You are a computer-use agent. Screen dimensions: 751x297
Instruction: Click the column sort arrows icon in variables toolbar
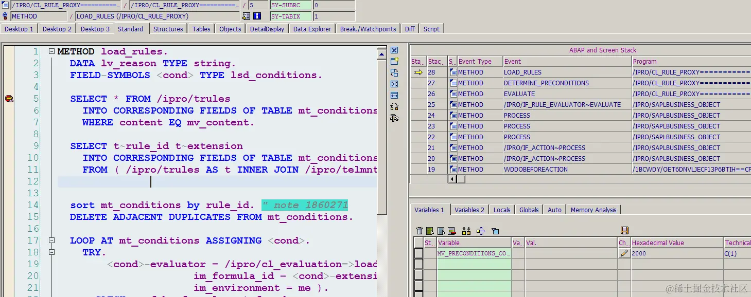466,231
